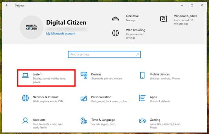This screenshot has width=209, height=134.
Task: Open the Devices keyboard and speaker icon
Action: pyautogui.click(x=84, y=75)
